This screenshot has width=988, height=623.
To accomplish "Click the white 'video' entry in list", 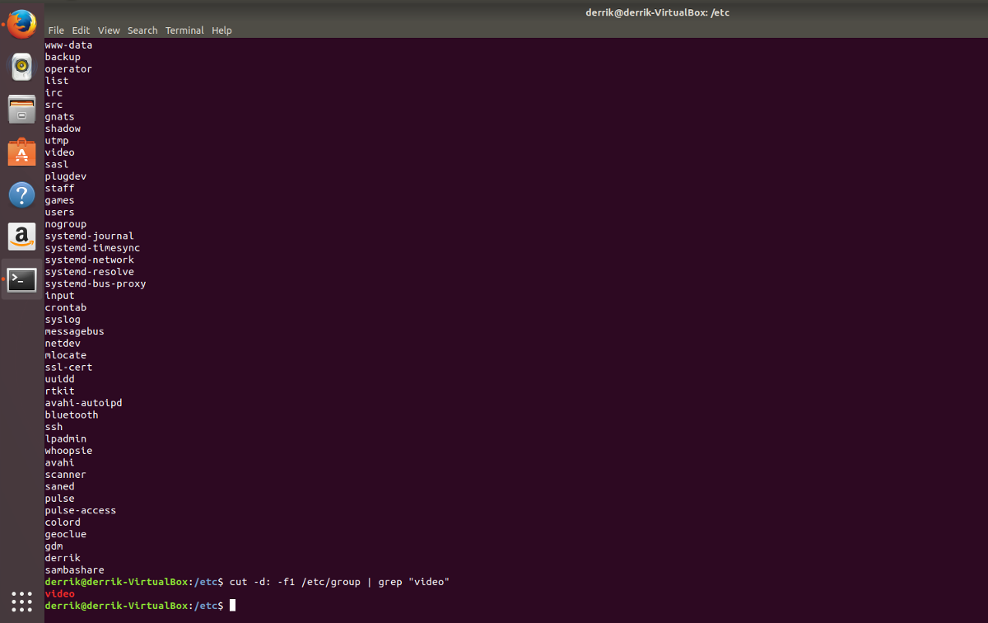I will (x=60, y=152).
